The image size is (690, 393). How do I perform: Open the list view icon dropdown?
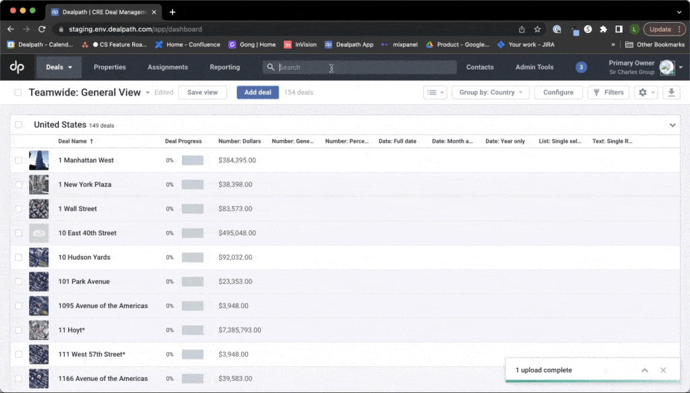(x=435, y=92)
